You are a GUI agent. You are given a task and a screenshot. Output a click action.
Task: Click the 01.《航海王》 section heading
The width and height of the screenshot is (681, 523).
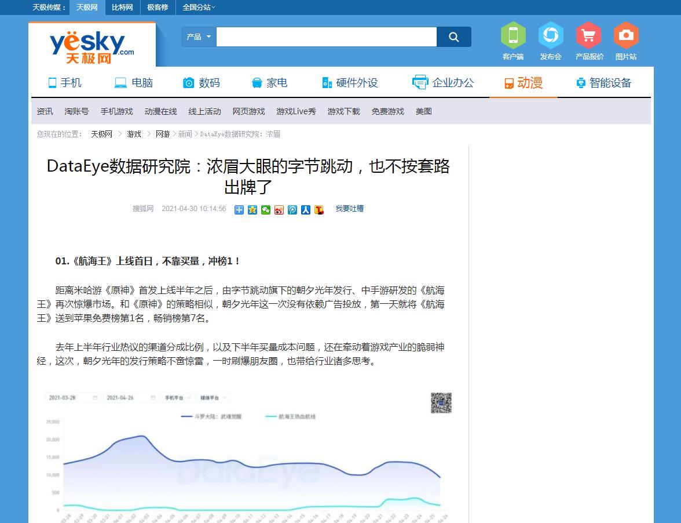click(x=147, y=261)
